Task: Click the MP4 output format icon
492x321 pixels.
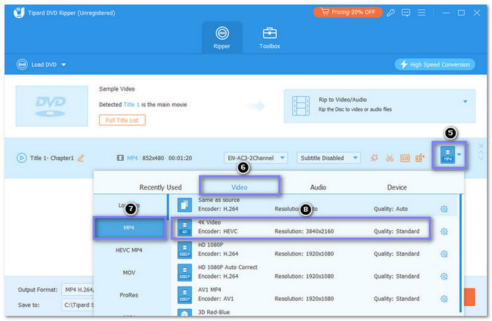Action: [x=448, y=155]
